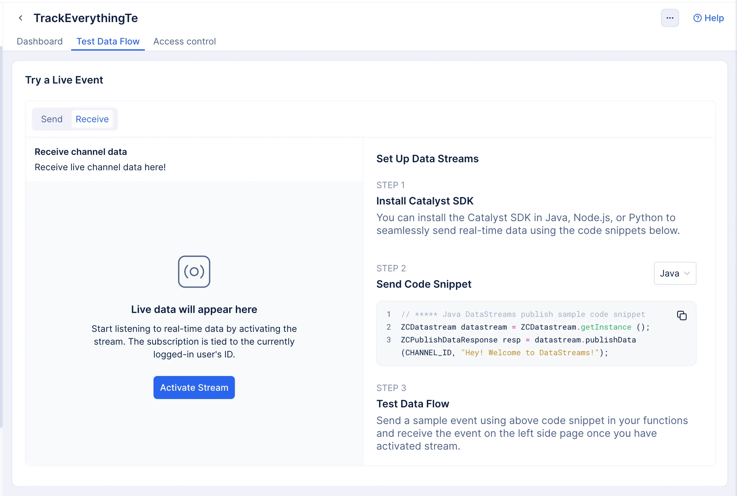The height and width of the screenshot is (496, 737).
Task: Switch to the Send mode
Action: 52,119
